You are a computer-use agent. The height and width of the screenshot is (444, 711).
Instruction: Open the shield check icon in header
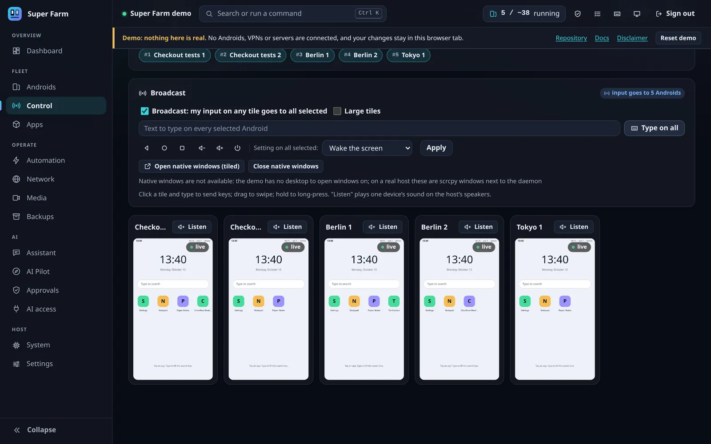coord(578,14)
